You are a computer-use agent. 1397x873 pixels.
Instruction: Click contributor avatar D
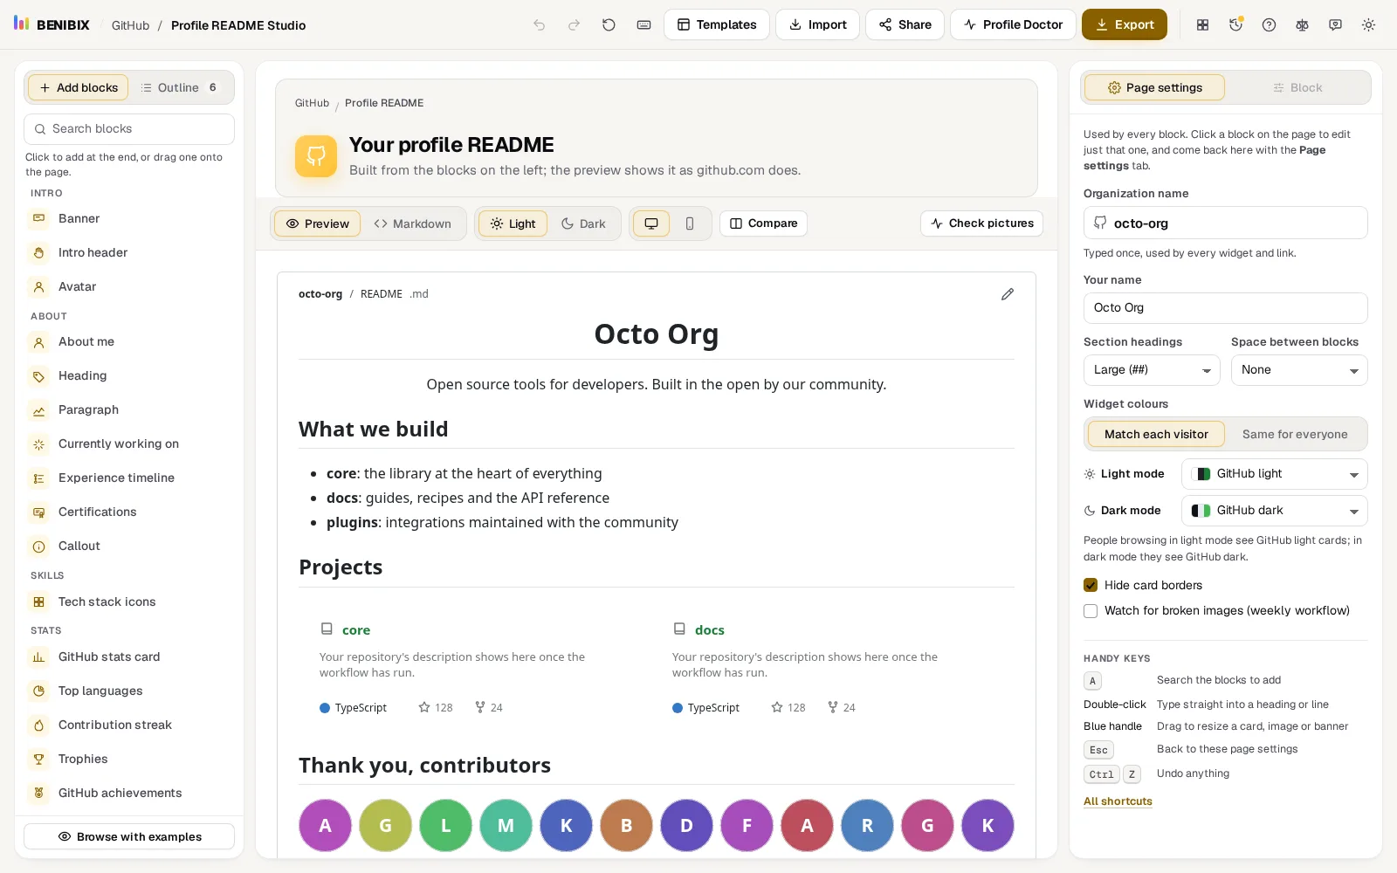pos(686,825)
